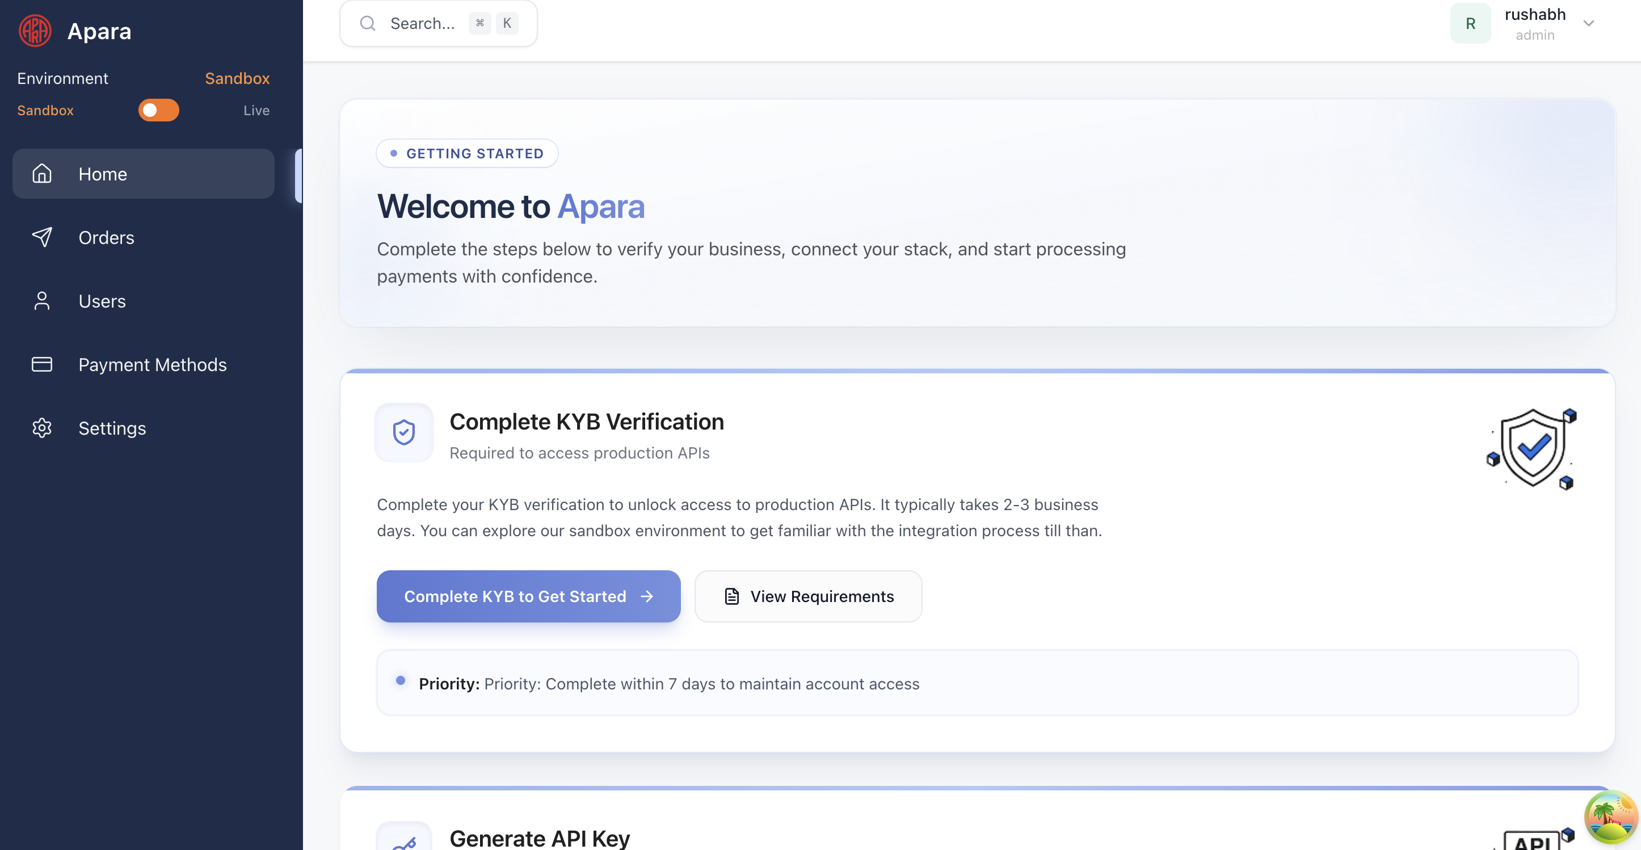Click the Users person icon
The width and height of the screenshot is (1641, 850).
(x=42, y=301)
